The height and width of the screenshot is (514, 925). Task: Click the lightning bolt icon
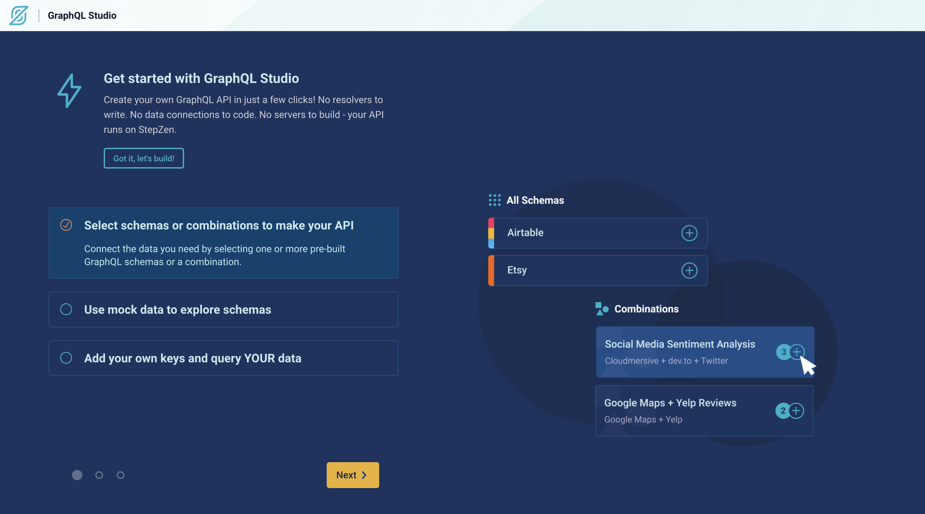click(69, 90)
